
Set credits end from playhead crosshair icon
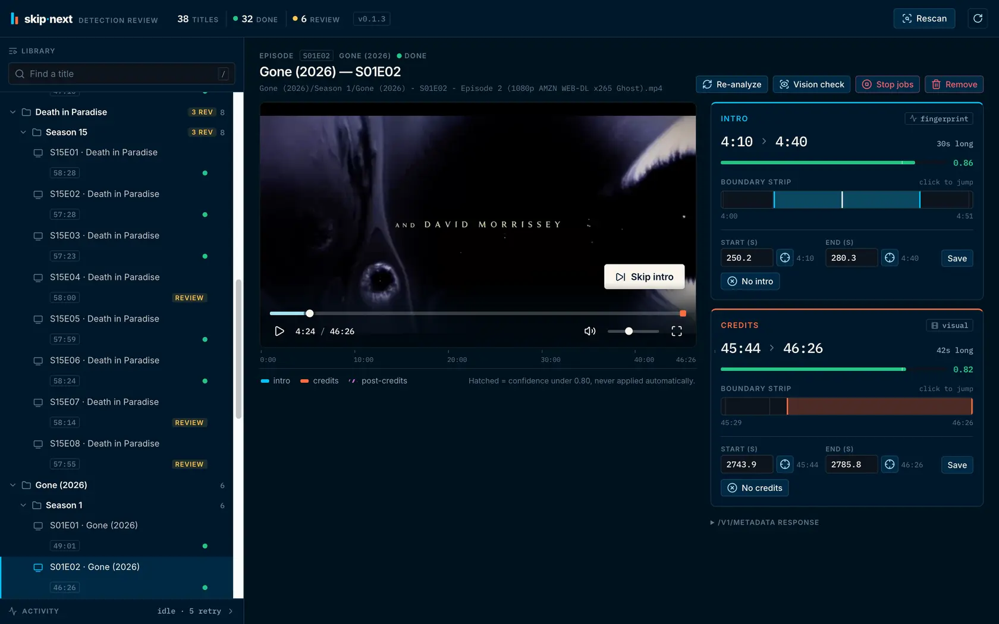point(890,465)
